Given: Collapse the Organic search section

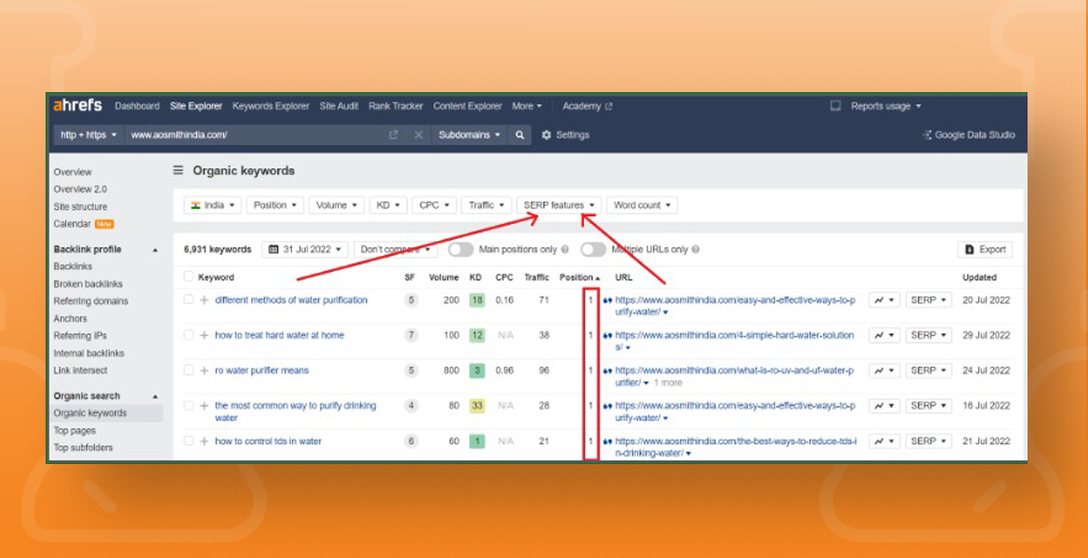Looking at the screenshot, I should pyautogui.click(x=155, y=396).
